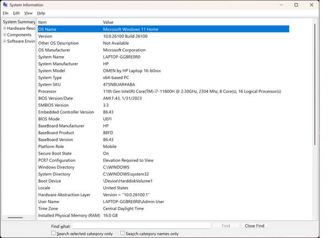Select the Version row
The height and width of the screenshot is (238, 332).
pyautogui.click(x=163, y=36)
